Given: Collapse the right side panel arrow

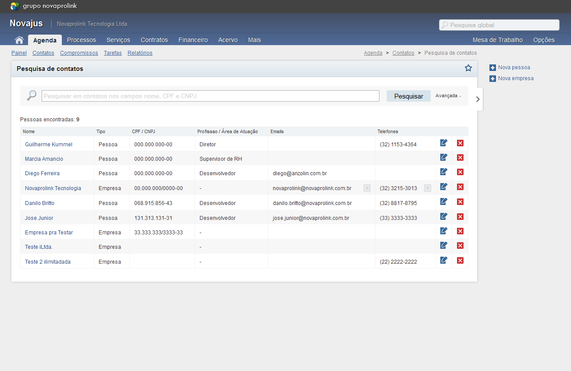Looking at the screenshot, I should 478,99.
